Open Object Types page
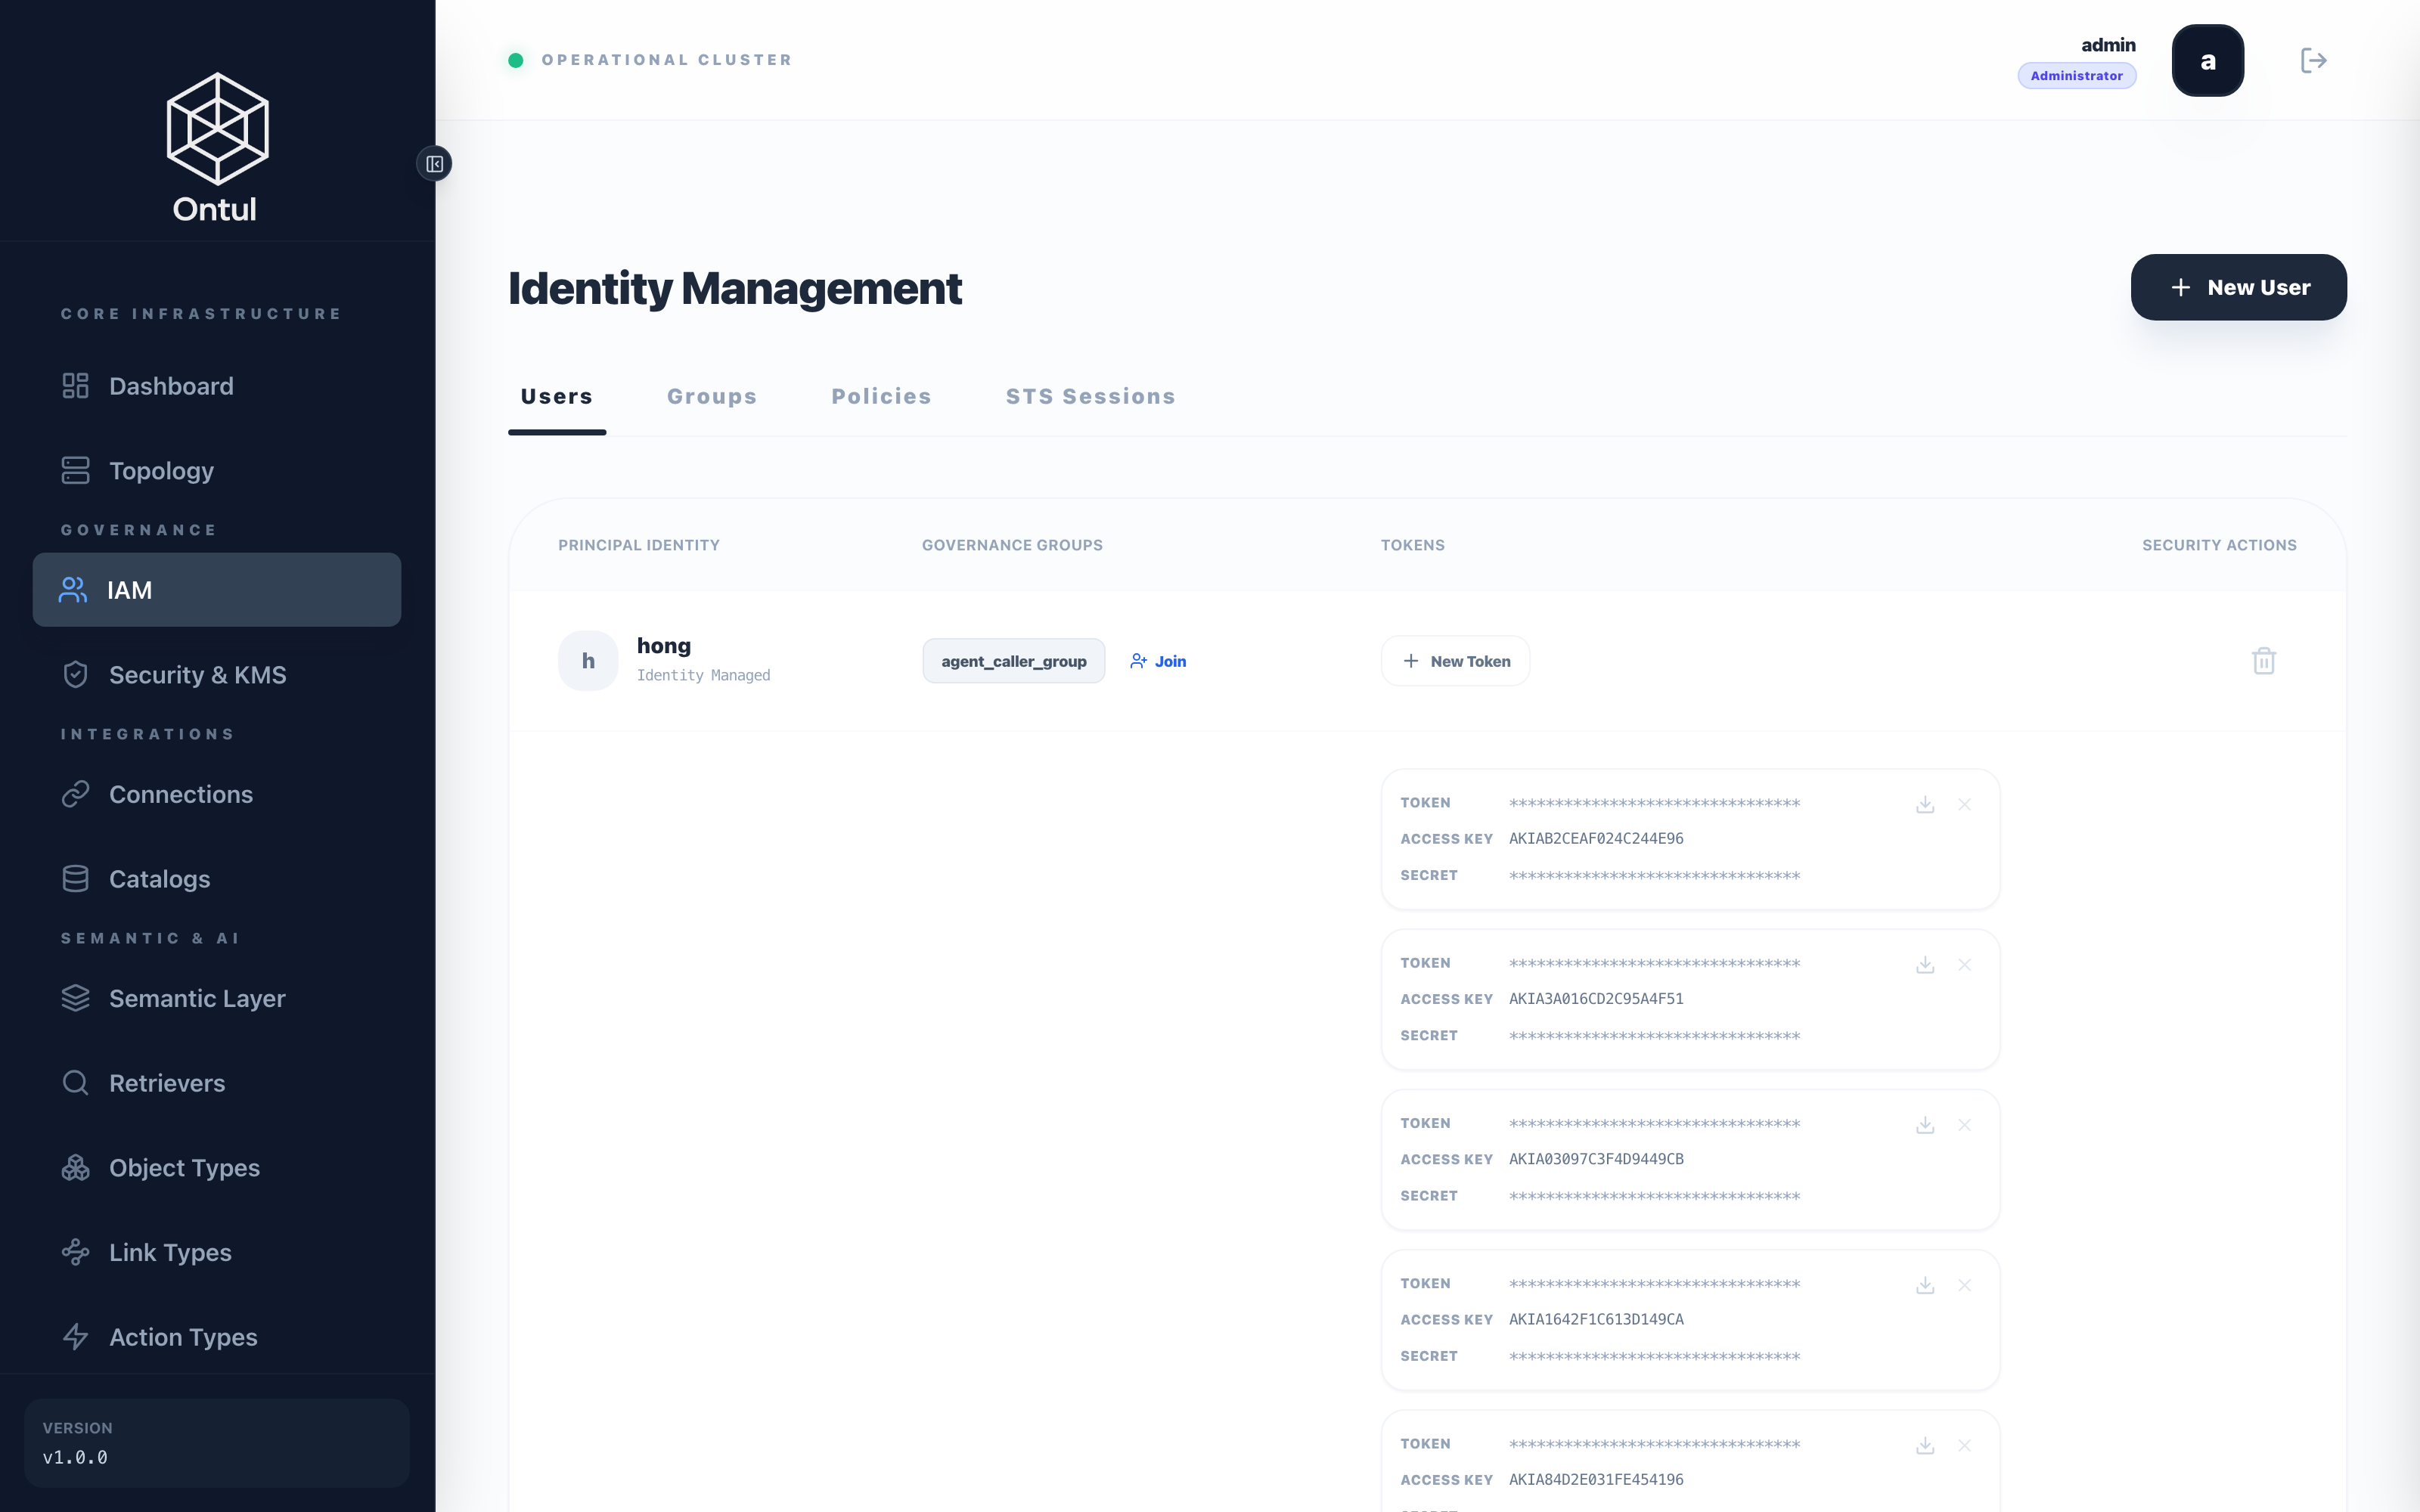Screen dimensions: 2420x1512 [217, 1167]
